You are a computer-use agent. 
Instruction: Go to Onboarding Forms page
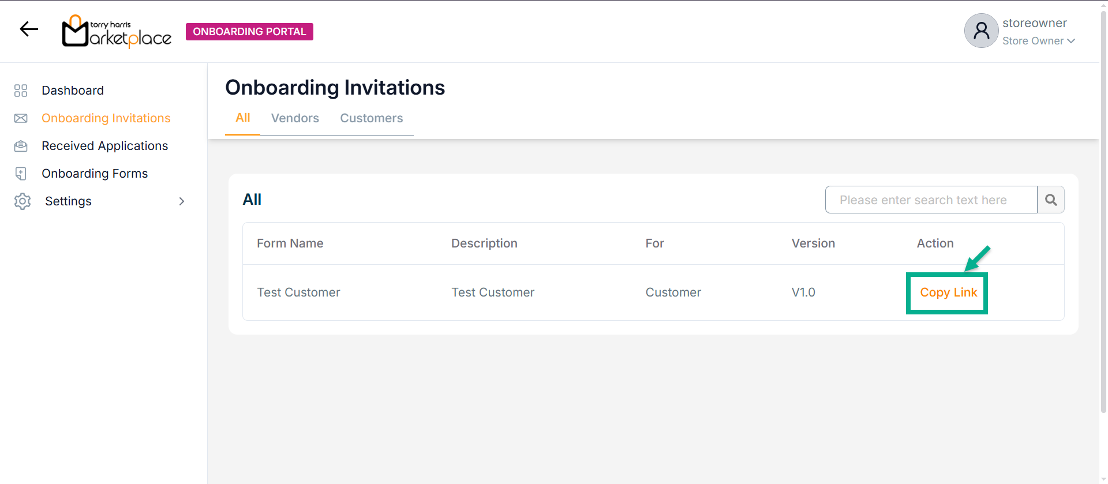tap(95, 174)
